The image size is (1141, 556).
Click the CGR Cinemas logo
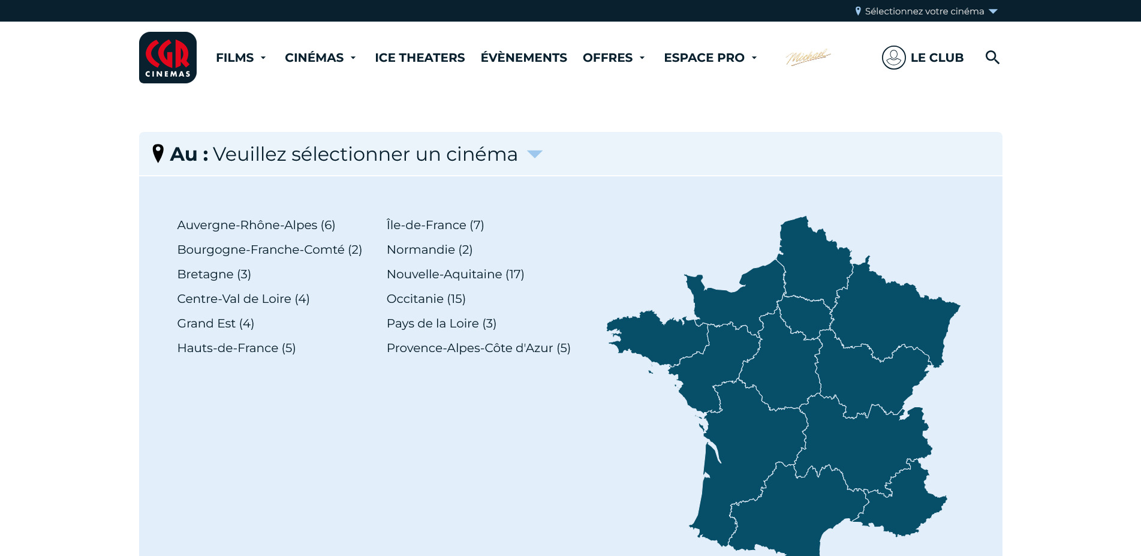(x=168, y=58)
